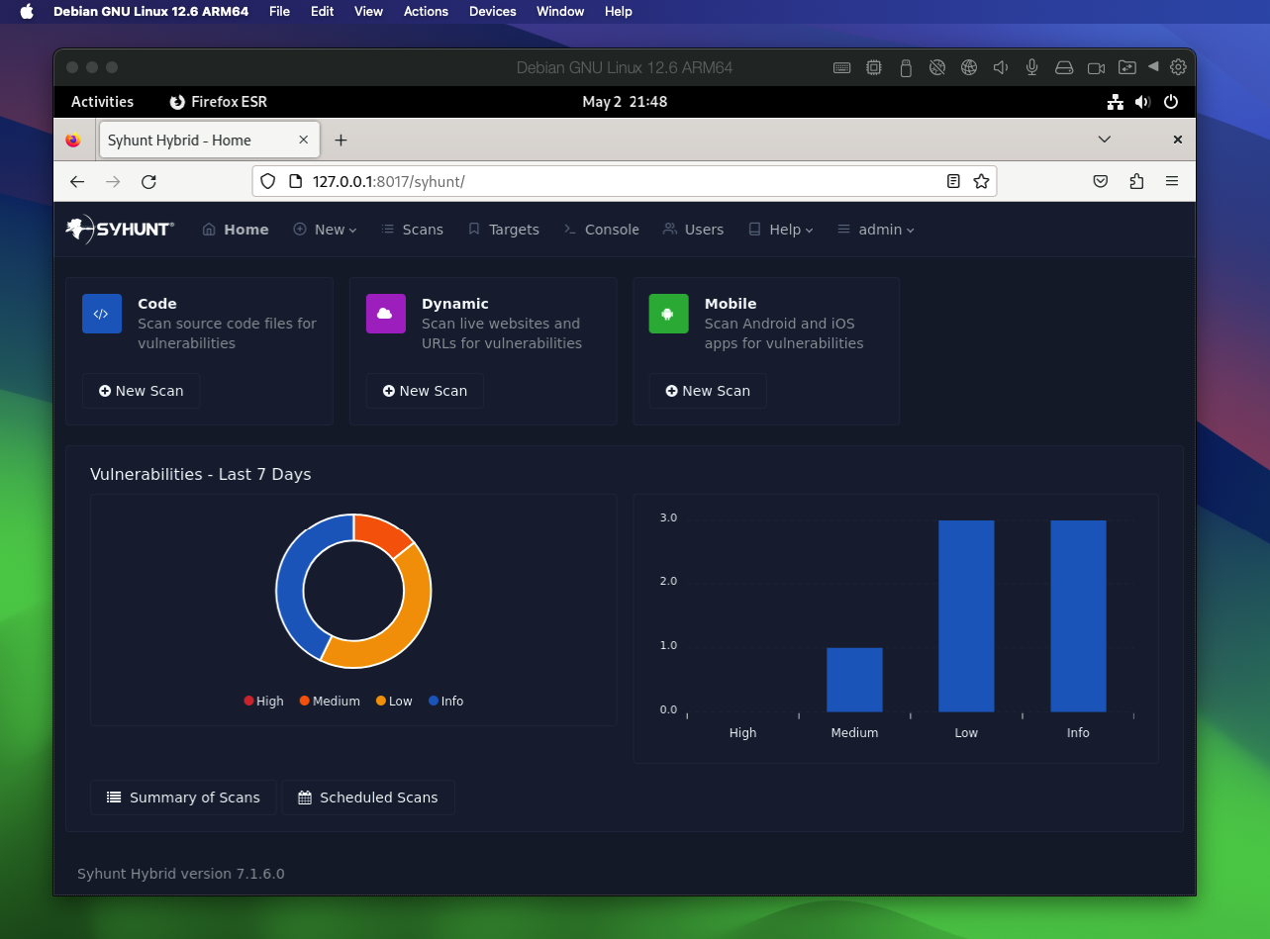This screenshot has width=1270, height=939.
Task: Click the Firefox back arrow
Action: tap(77, 182)
